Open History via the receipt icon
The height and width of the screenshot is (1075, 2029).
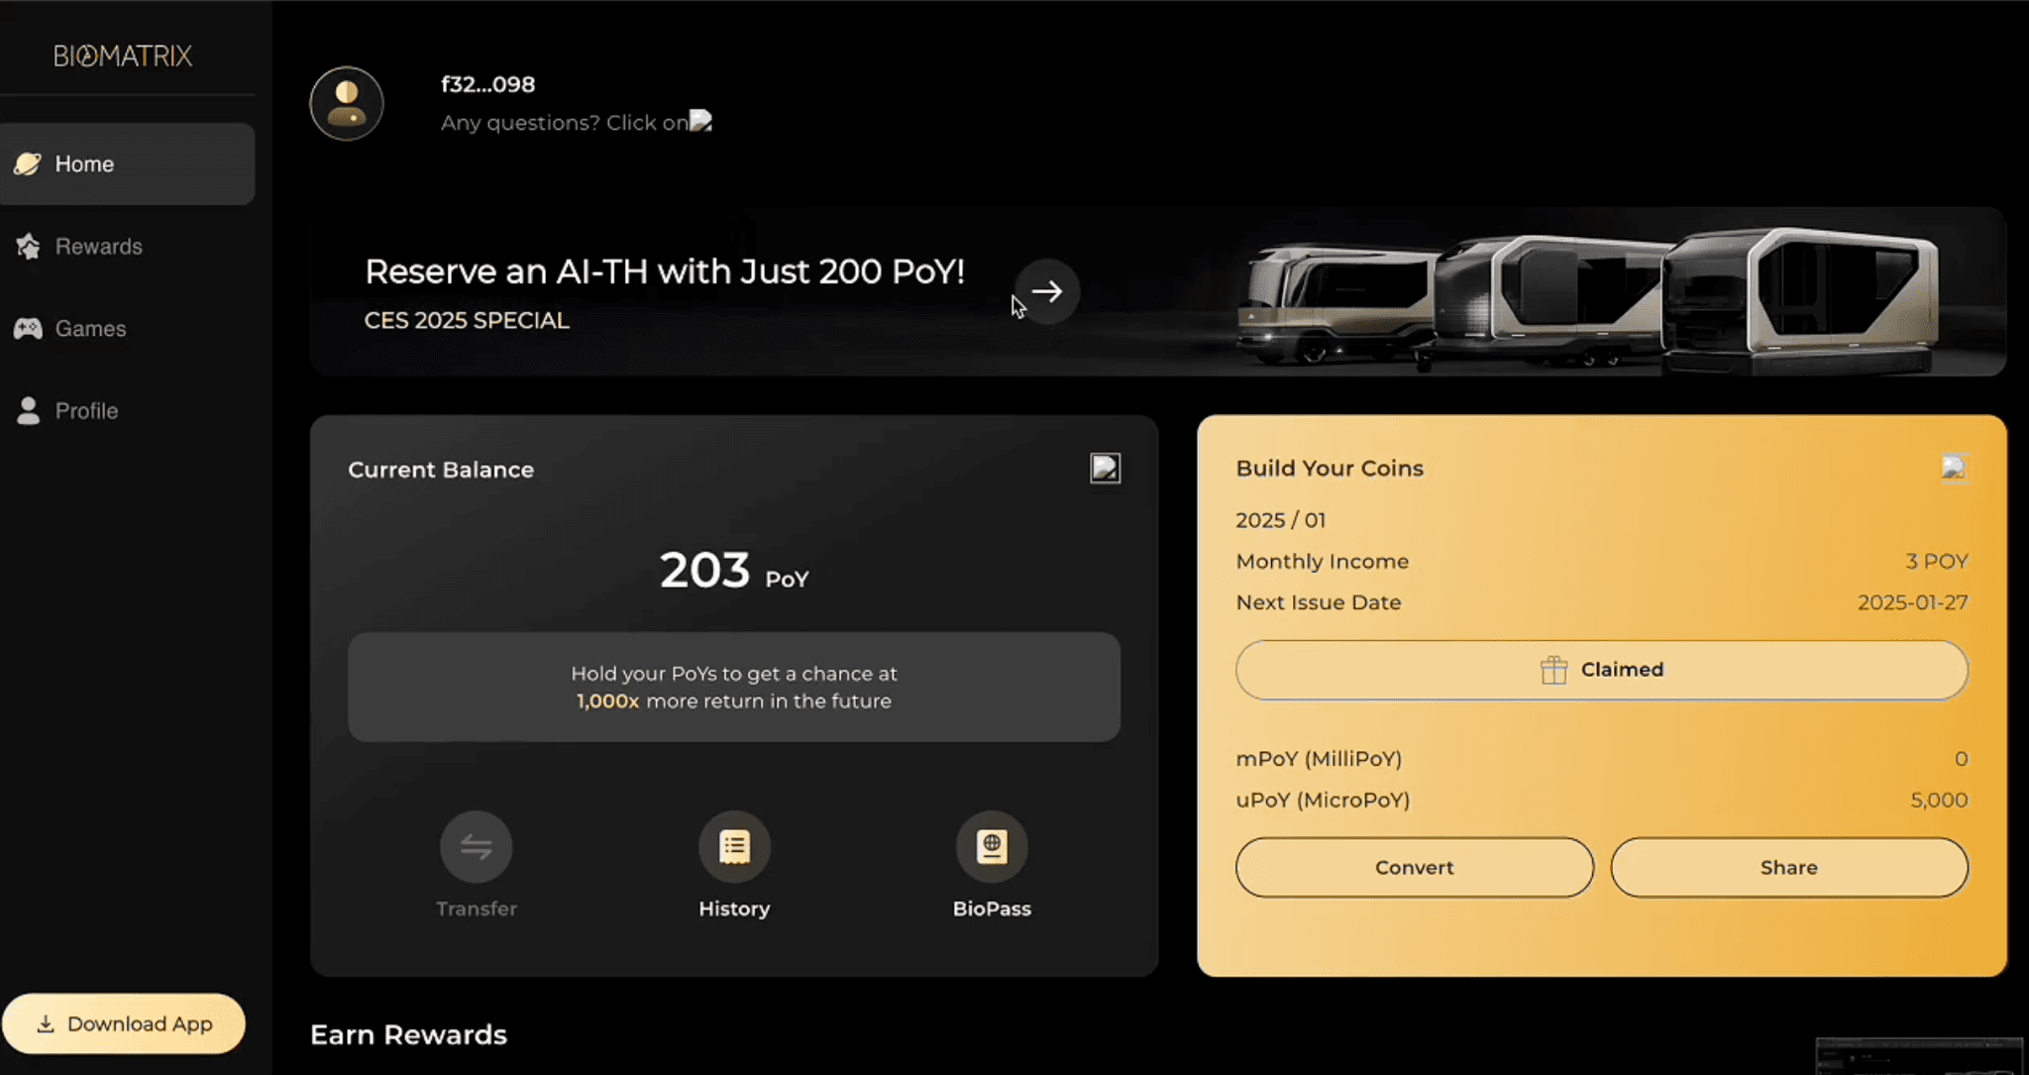(734, 845)
